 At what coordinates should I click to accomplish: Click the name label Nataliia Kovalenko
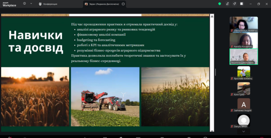(x=243, y=47)
